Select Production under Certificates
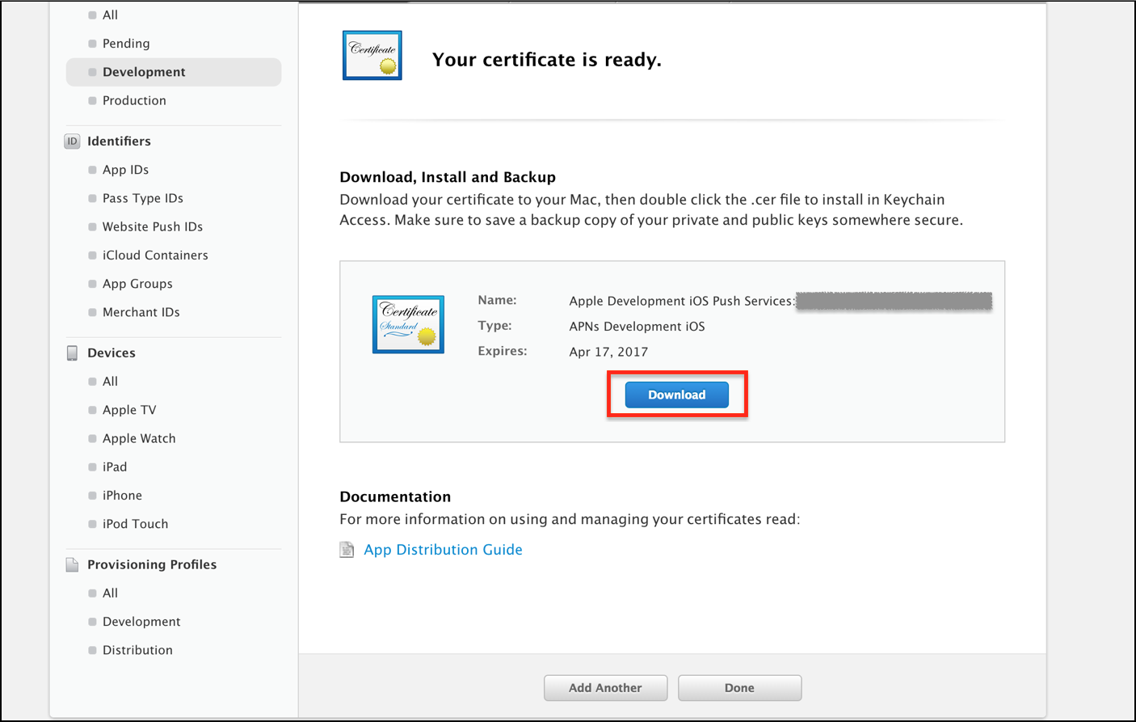1136x722 pixels. click(x=134, y=100)
